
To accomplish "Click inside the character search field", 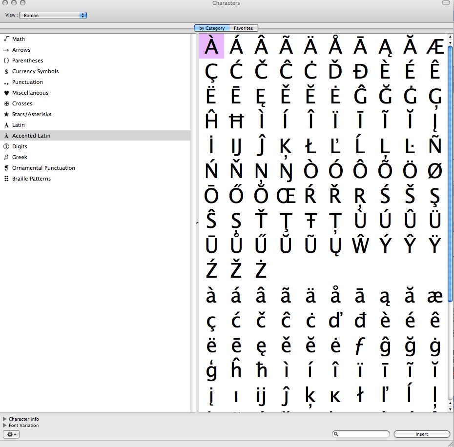I will tap(364, 434).
